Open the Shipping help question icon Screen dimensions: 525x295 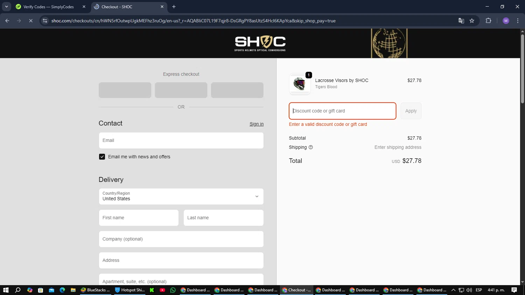(310, 147)
